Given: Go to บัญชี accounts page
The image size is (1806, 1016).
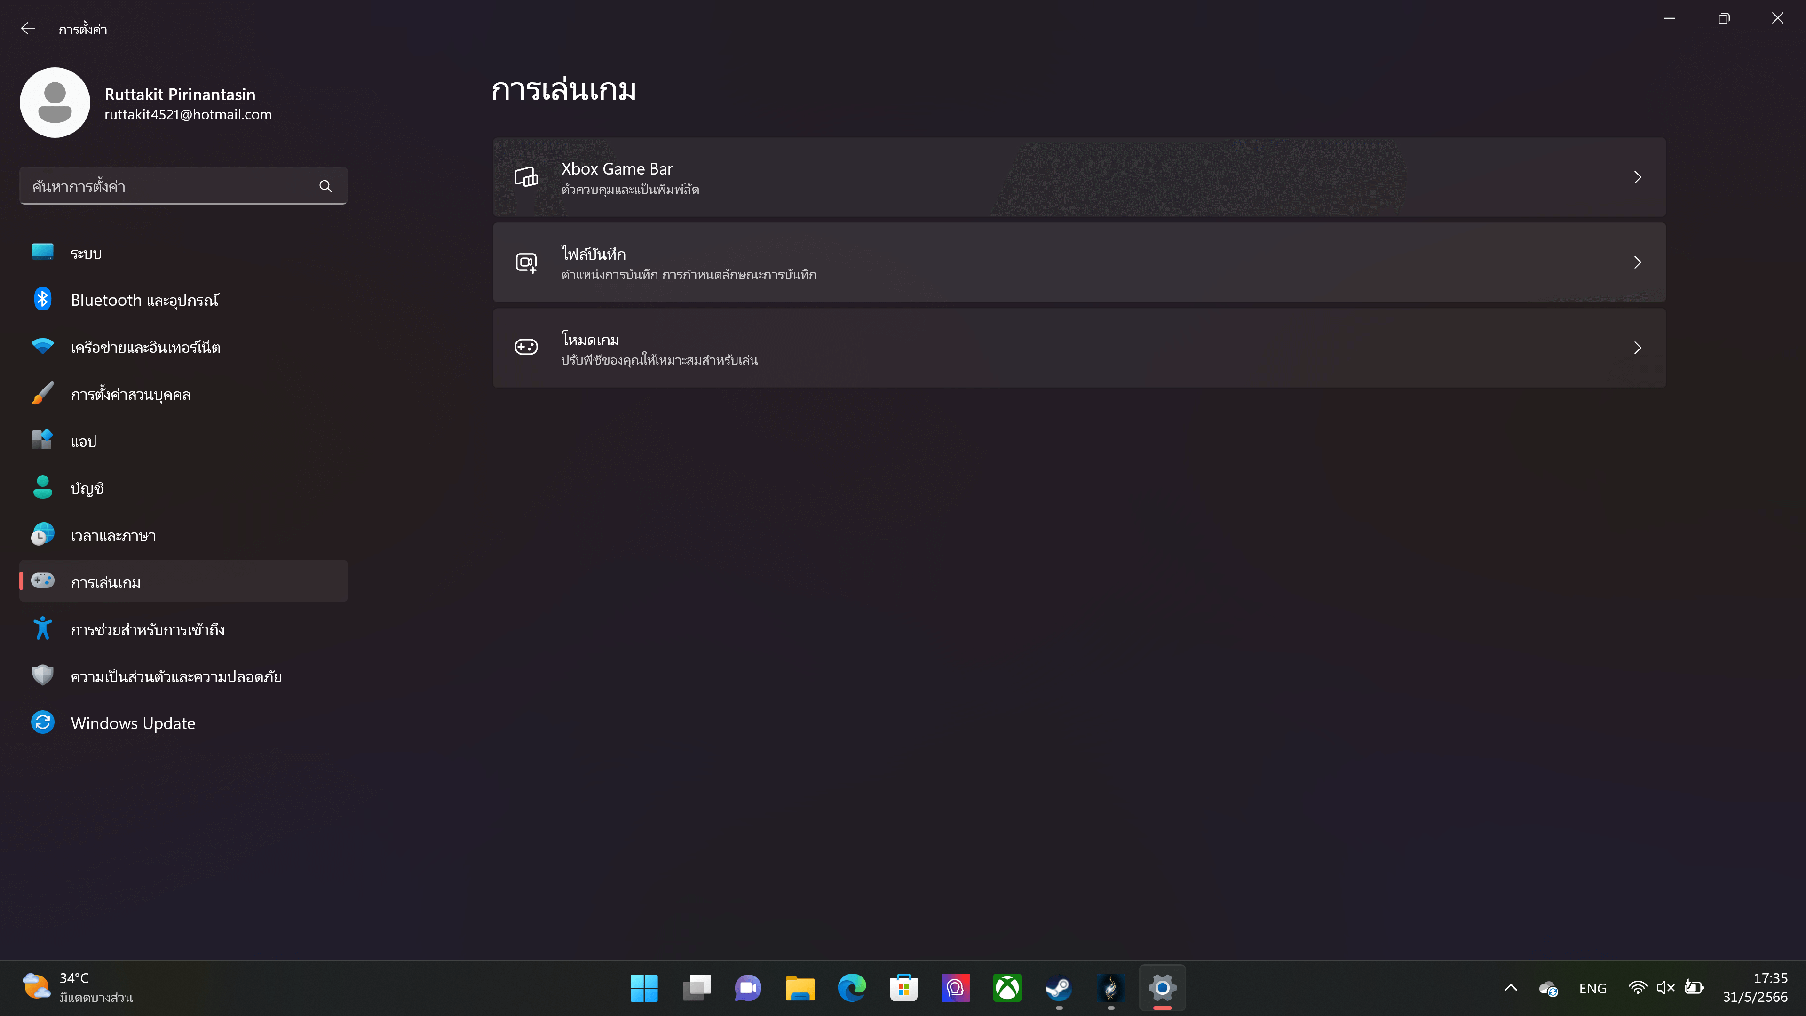Looking at the screenshot, I should [184, 487].
